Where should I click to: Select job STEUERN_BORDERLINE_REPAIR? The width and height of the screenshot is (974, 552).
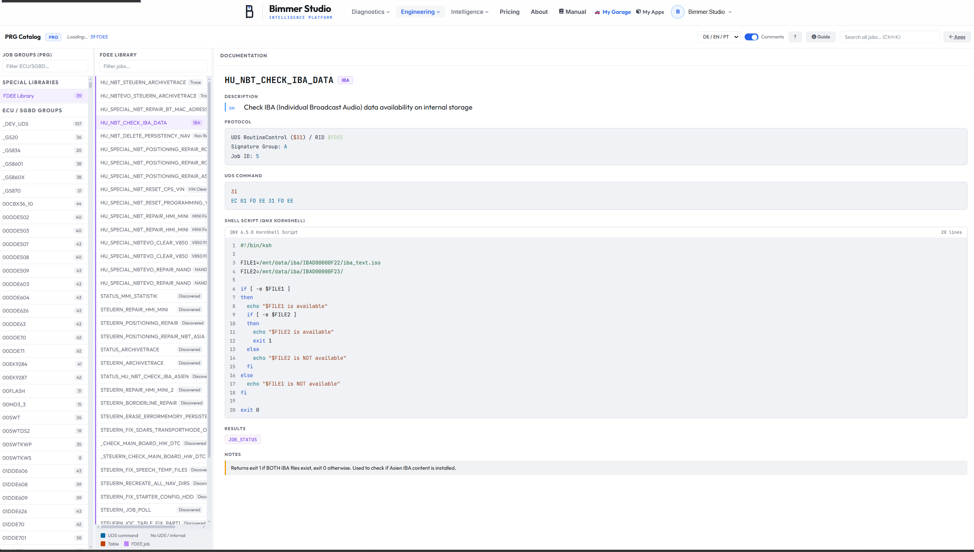point(152,403)
